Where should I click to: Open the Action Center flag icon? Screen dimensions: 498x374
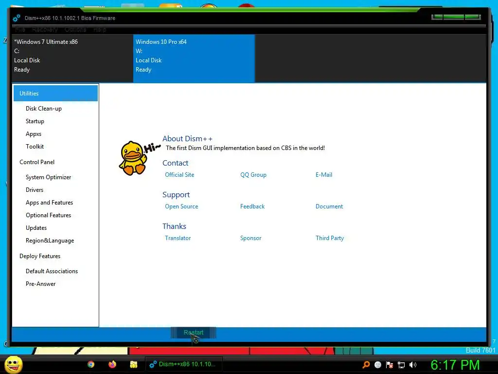390,365
